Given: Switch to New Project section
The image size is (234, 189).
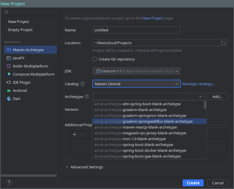Looking at the screenshot, I should pyautogui.click(x=18, y=22).
